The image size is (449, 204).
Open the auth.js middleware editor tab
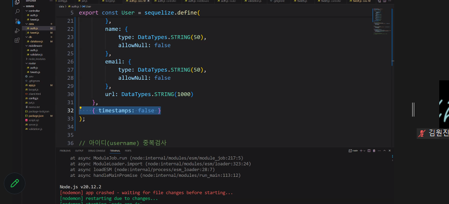pyautogui.click(x=198, y=1)
